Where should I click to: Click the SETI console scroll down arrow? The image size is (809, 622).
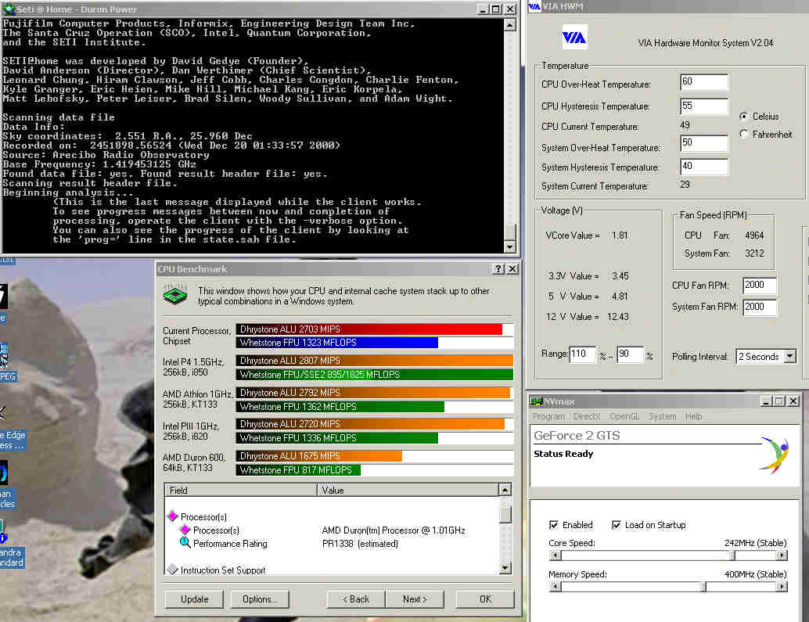[510, 247]
